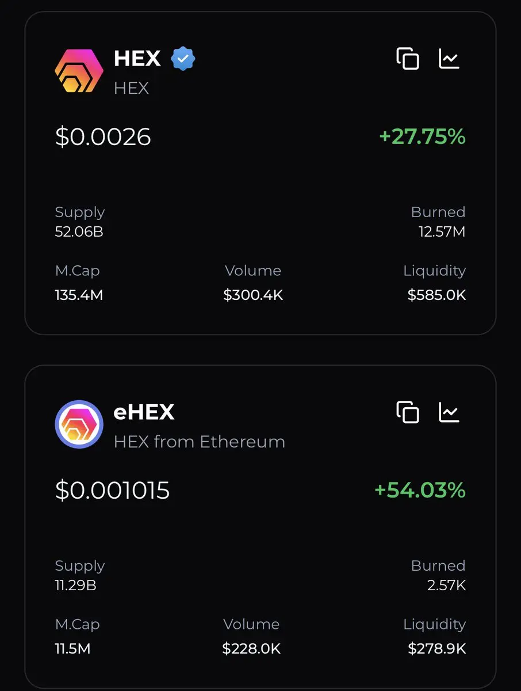Tap the HEX burned amount 12.57M
This screenshot has width=521, height=691.
click(442, 232)
